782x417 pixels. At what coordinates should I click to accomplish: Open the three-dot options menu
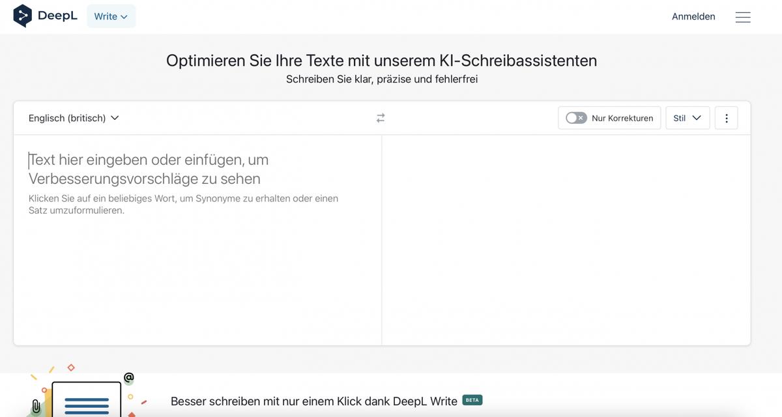[727, 118]
